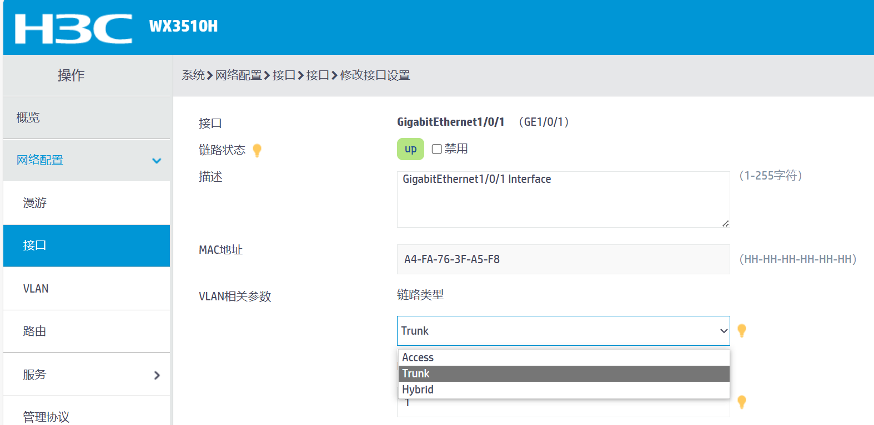Screen dimensions: 874x425
Task: Collapse the 网络配置 menu chevron
Action: point(157,161)
